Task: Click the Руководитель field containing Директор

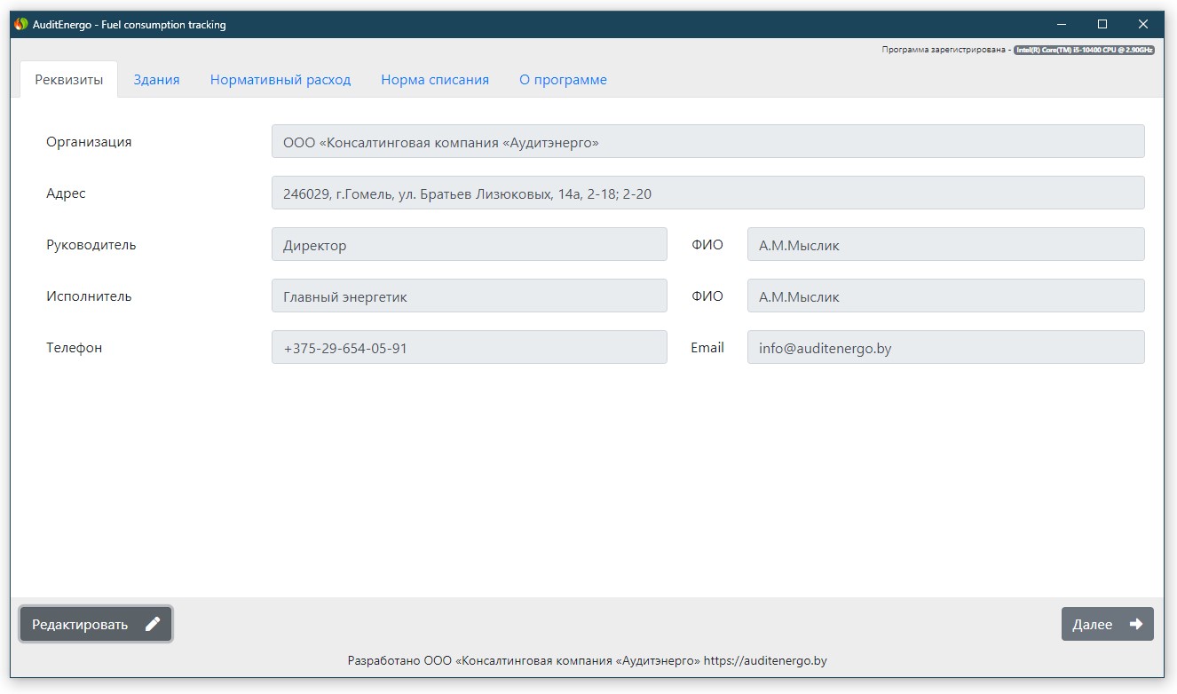Action: click(x=469, y=245)
